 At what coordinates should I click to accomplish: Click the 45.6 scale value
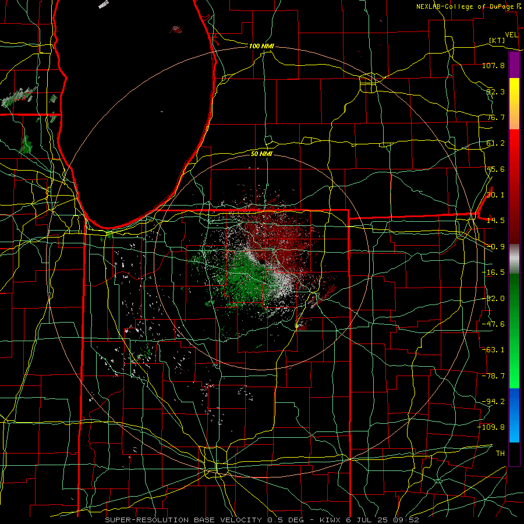pyautogui.click(x=495, y=169)
